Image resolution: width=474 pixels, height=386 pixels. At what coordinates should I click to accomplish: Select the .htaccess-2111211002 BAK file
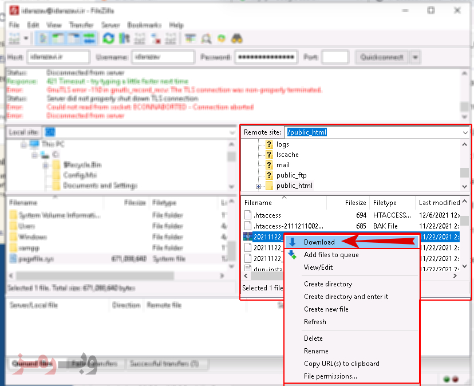click(351, 226)
